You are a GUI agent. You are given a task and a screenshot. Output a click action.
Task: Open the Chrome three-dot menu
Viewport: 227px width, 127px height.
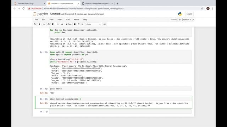click(212, 8)
